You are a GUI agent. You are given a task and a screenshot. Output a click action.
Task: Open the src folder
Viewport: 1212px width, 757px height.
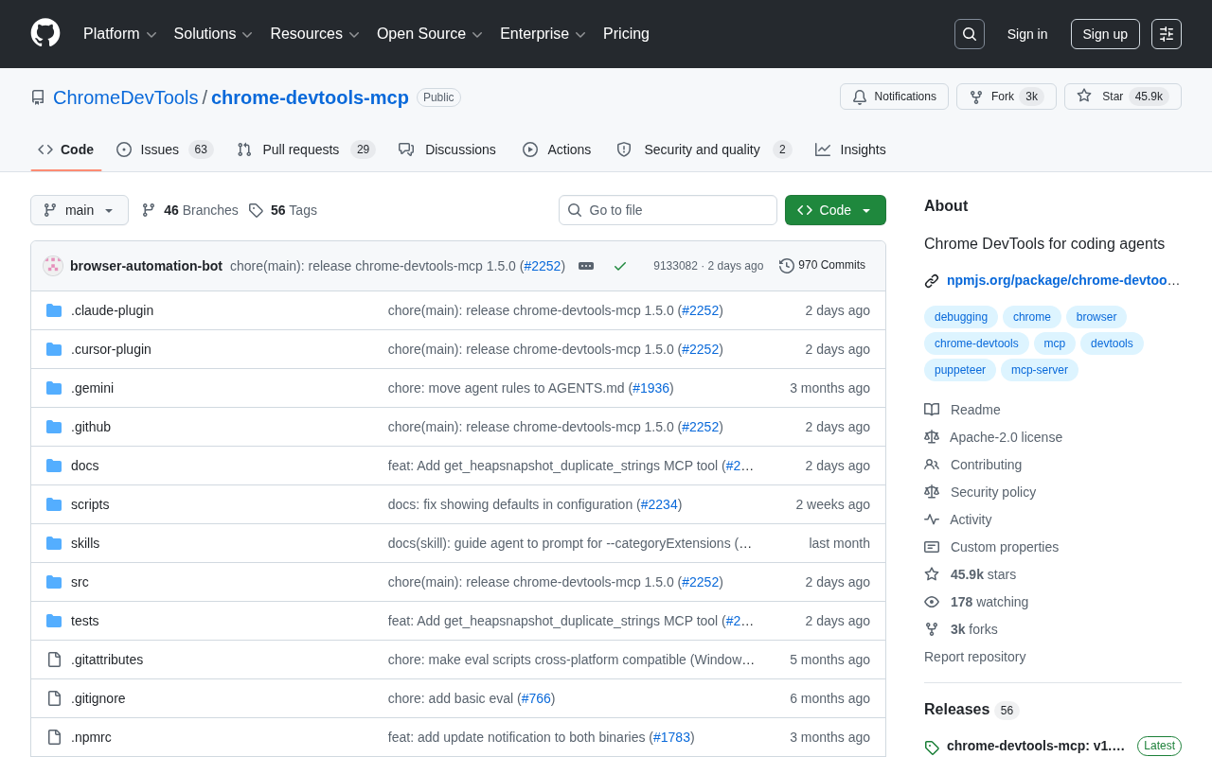[80, 582]
